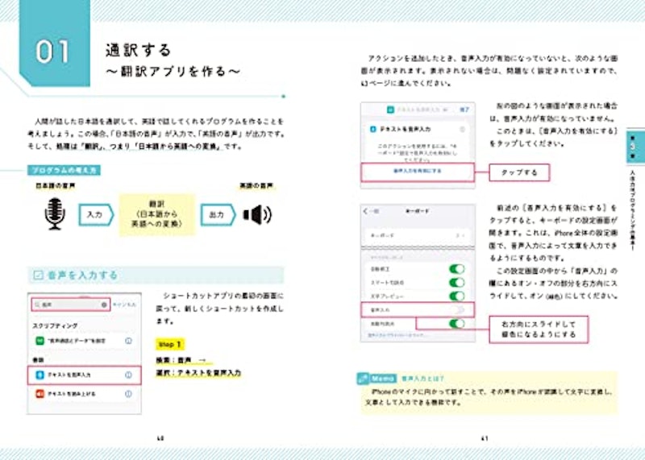Viewport: 645px width, 460px height.
Task: Toggle the 自動修正 switch
Action: click(456, 269)
